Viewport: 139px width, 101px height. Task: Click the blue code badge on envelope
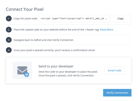pyautogui.click(x=27, y=75)
